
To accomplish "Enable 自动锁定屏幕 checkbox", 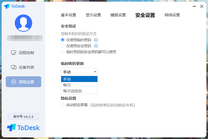I will tap(63, 105).
